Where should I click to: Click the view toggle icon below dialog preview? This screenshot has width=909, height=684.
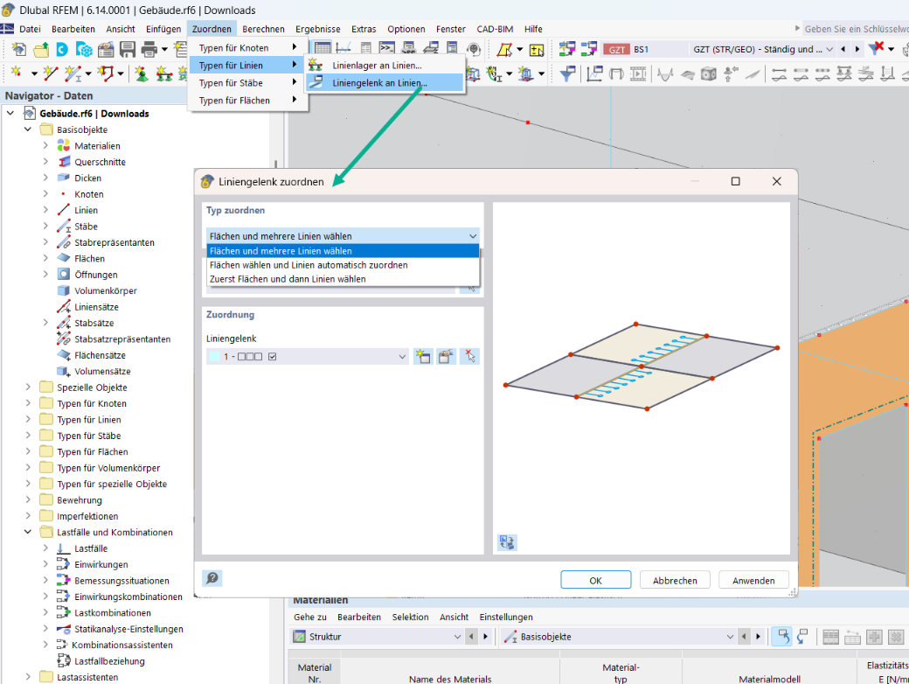pos(507,542)
